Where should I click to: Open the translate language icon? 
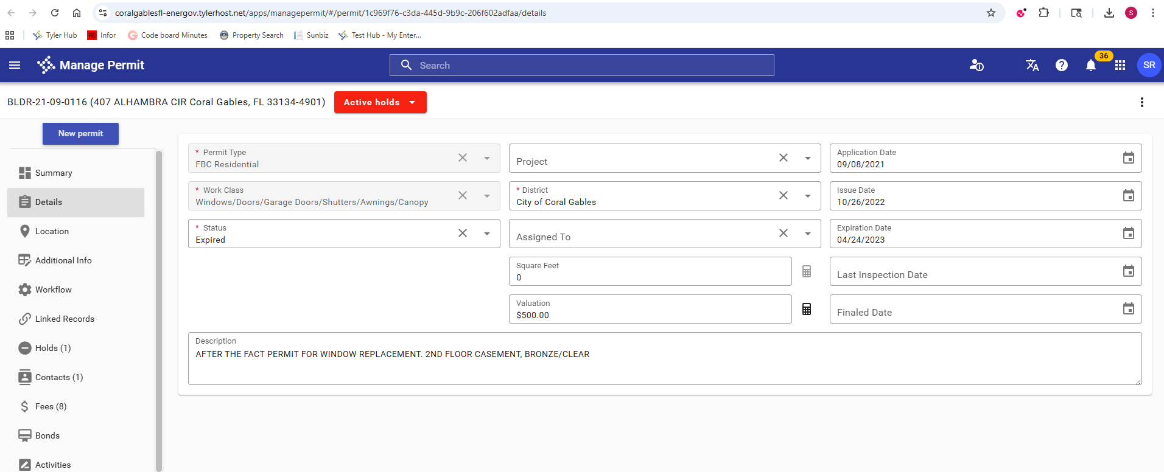[x=1032, y=65]
